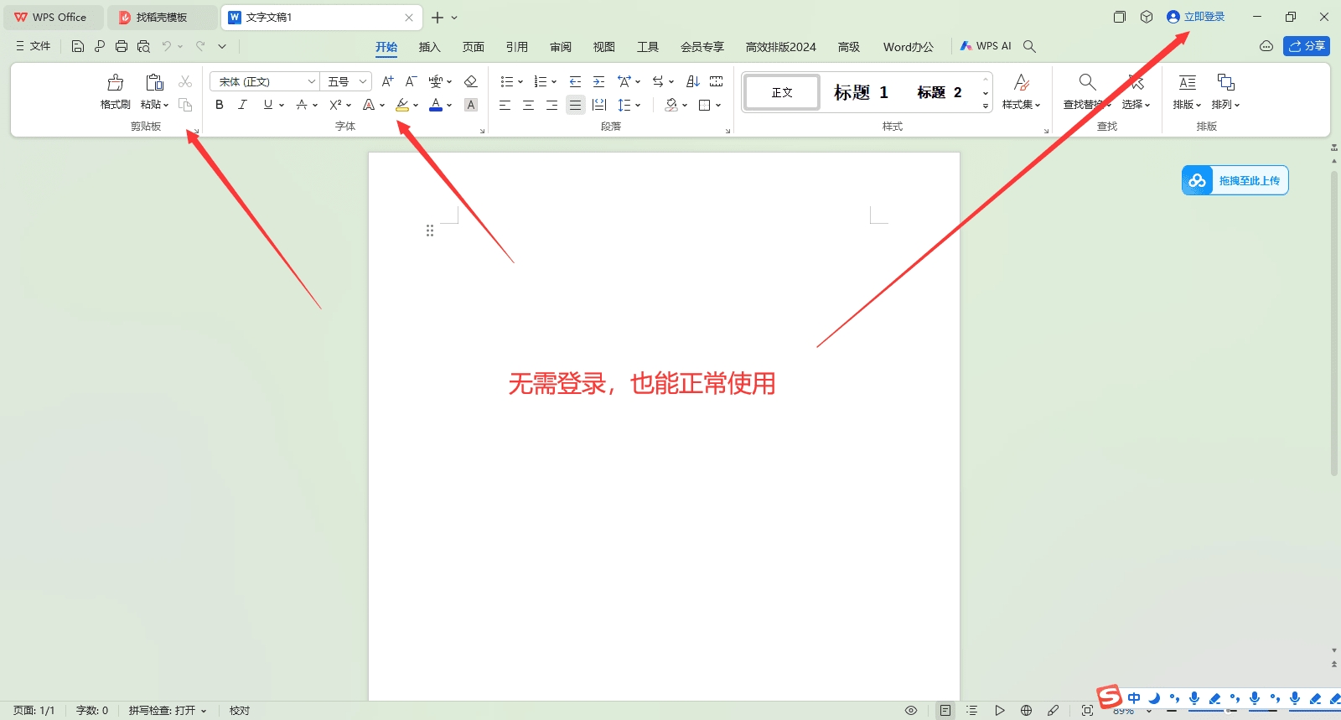This screenshot has height=720, width=1341.
Task: Click the print icon in quick toolbar
Action: point(122,46)
